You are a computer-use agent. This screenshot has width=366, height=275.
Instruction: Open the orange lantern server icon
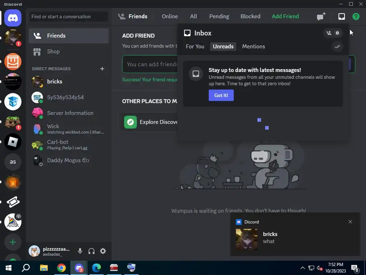tap(13, 182)
